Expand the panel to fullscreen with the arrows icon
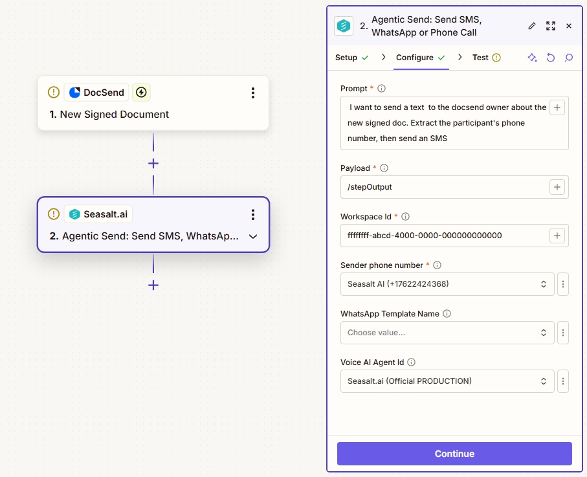This screenshot has width=587, height=477. [551, 26]
